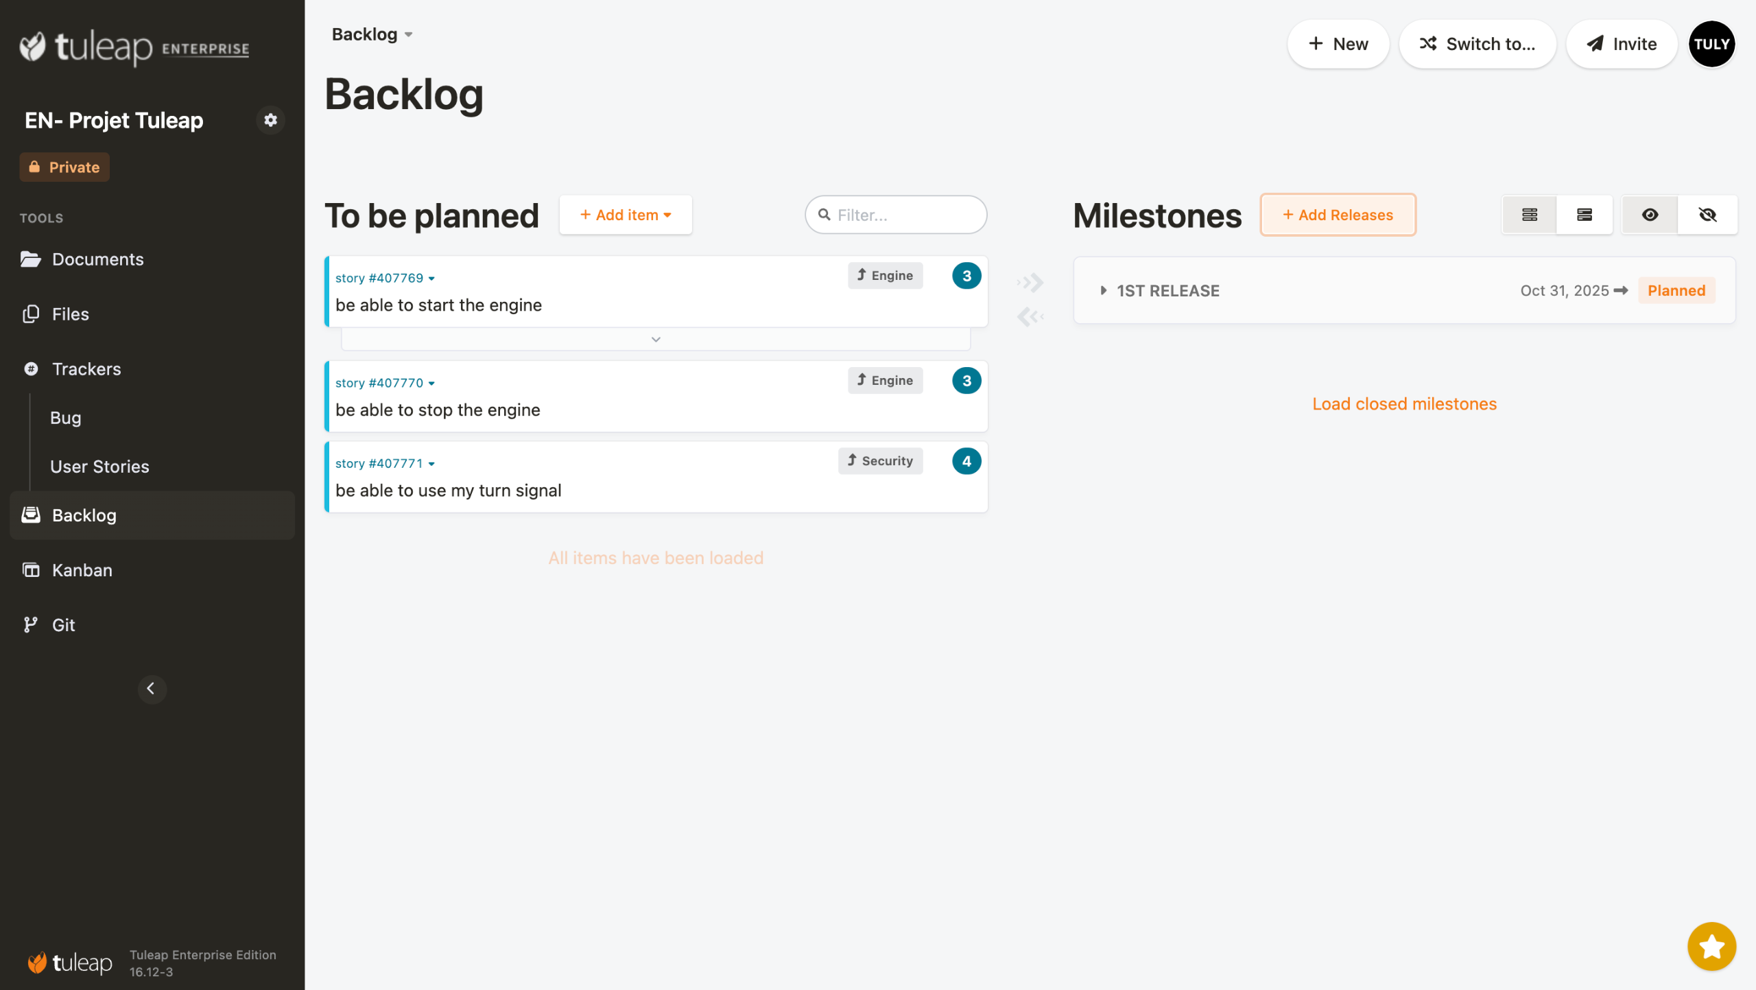Hide closed items with slashed eye

(1707, 215)
